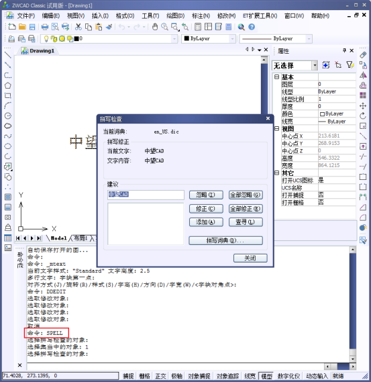Click the Layer Properties Manager icon
This screenshot has width=371, height=382.
pyautogui.click(x=11, y=39)
